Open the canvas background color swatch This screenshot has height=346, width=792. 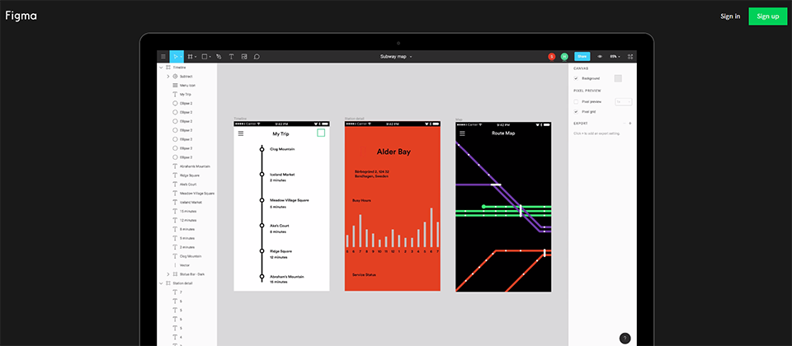pos(618,78)
